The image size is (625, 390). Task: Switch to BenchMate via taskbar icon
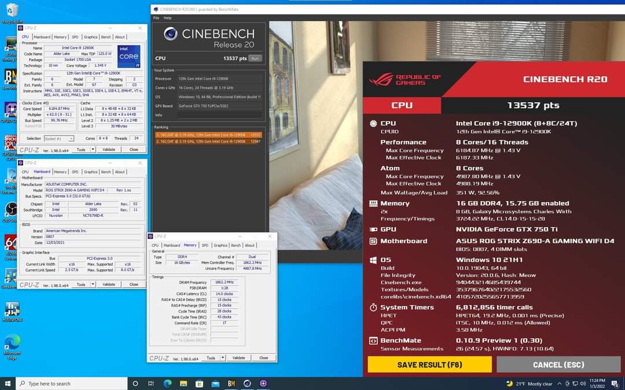tap(231, 384)
